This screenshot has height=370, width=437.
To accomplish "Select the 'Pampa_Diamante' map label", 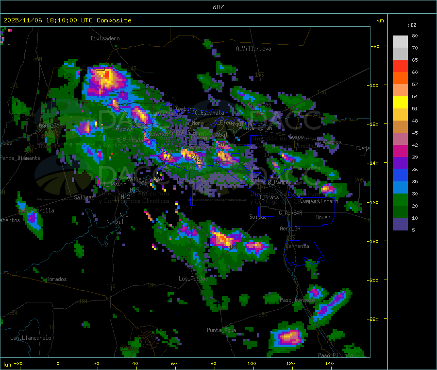I will (x=20, y=158).
